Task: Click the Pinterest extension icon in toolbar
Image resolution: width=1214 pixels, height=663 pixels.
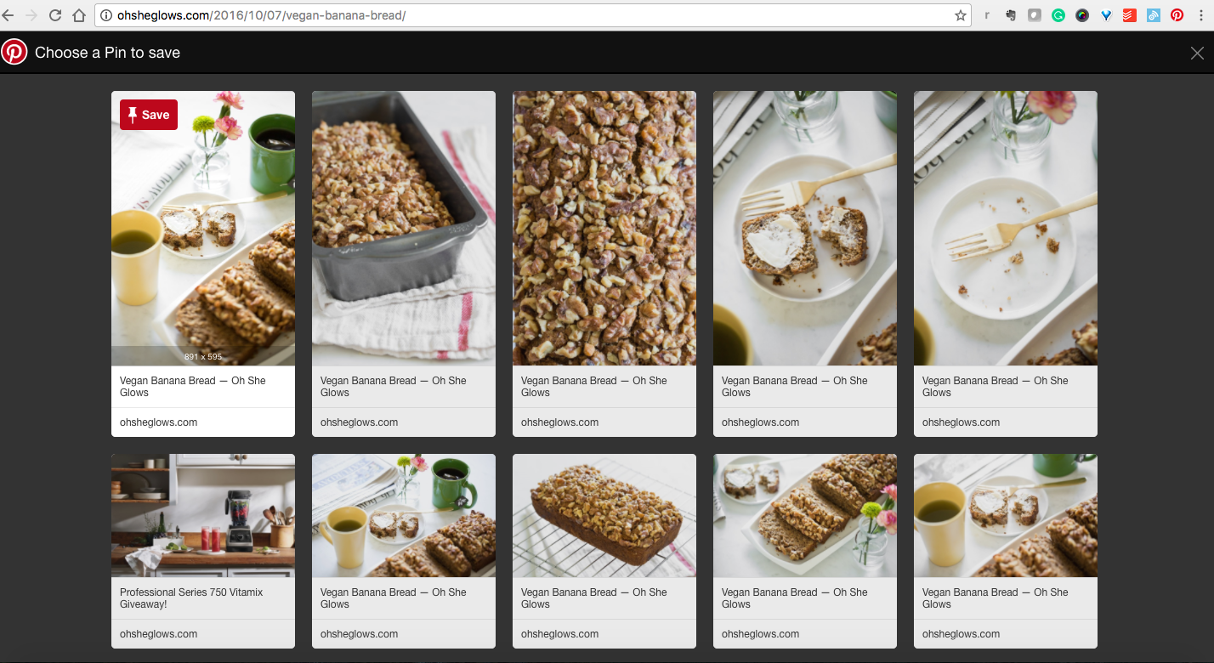Action: [1177, 15]
